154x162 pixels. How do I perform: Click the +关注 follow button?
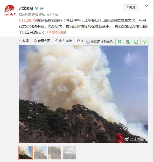tap(131, 7)
